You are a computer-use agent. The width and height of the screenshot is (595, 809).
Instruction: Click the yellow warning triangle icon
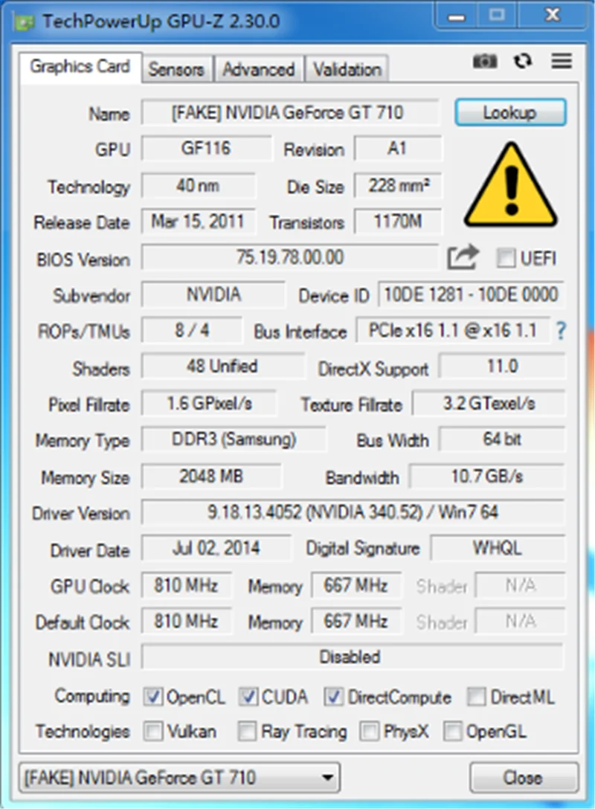510,185
